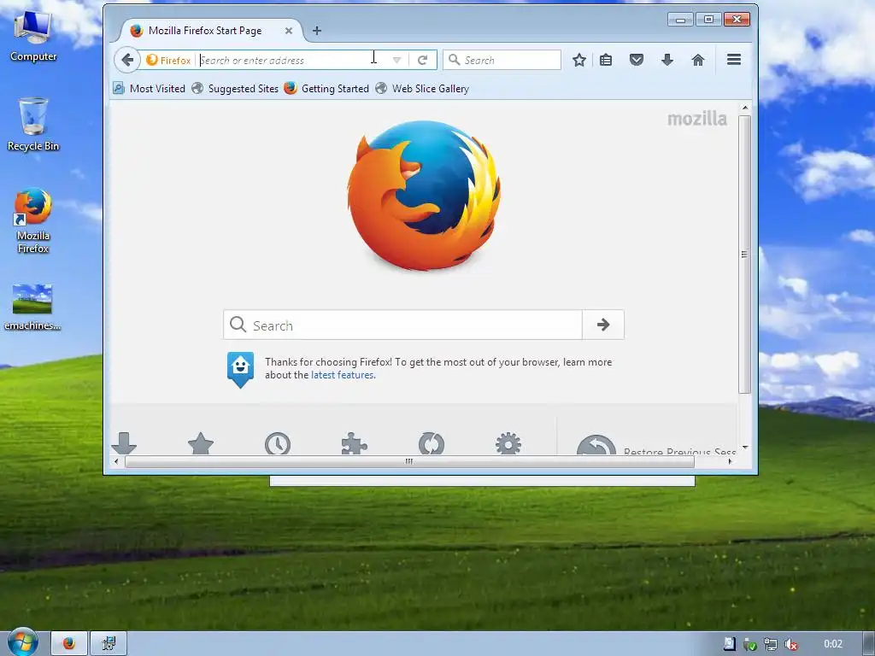Open Suggested Sites bookmark
This screenshot has height=656, width=875.
click(235, 88)
